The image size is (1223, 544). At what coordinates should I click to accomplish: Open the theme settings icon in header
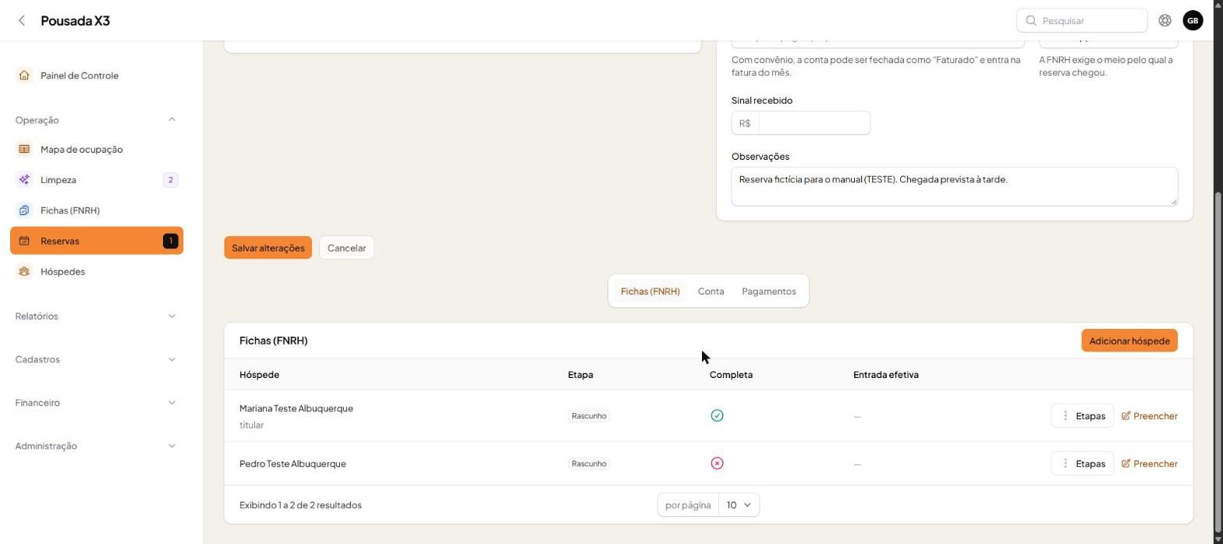point(1165,20)
